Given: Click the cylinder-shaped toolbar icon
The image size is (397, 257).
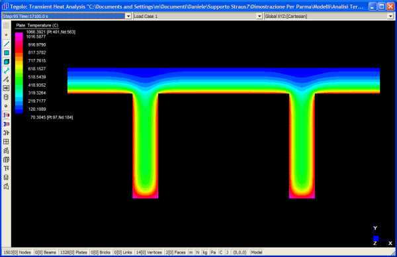Looking at the screenshot, I should [7, 97].
